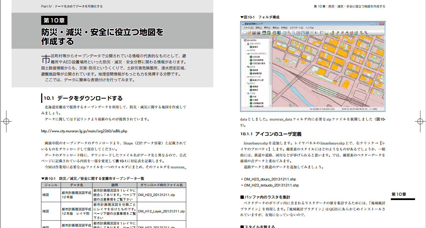
Task: Open the エクスポート menu in figure viewer
Action: pyautogui.click(x=296, y=28)
